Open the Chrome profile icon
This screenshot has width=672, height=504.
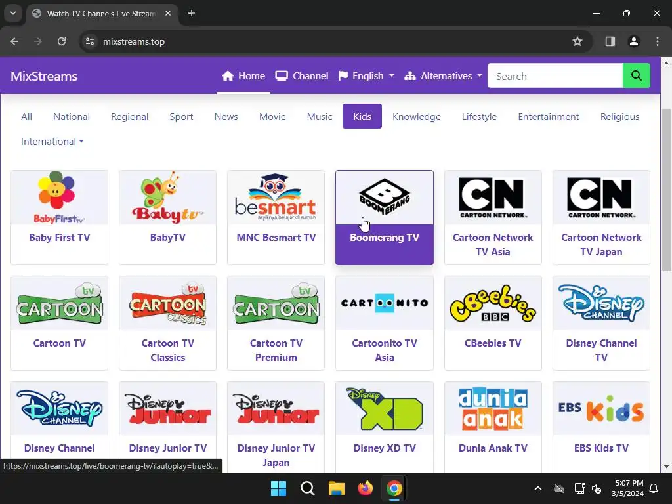click(633, 41)
